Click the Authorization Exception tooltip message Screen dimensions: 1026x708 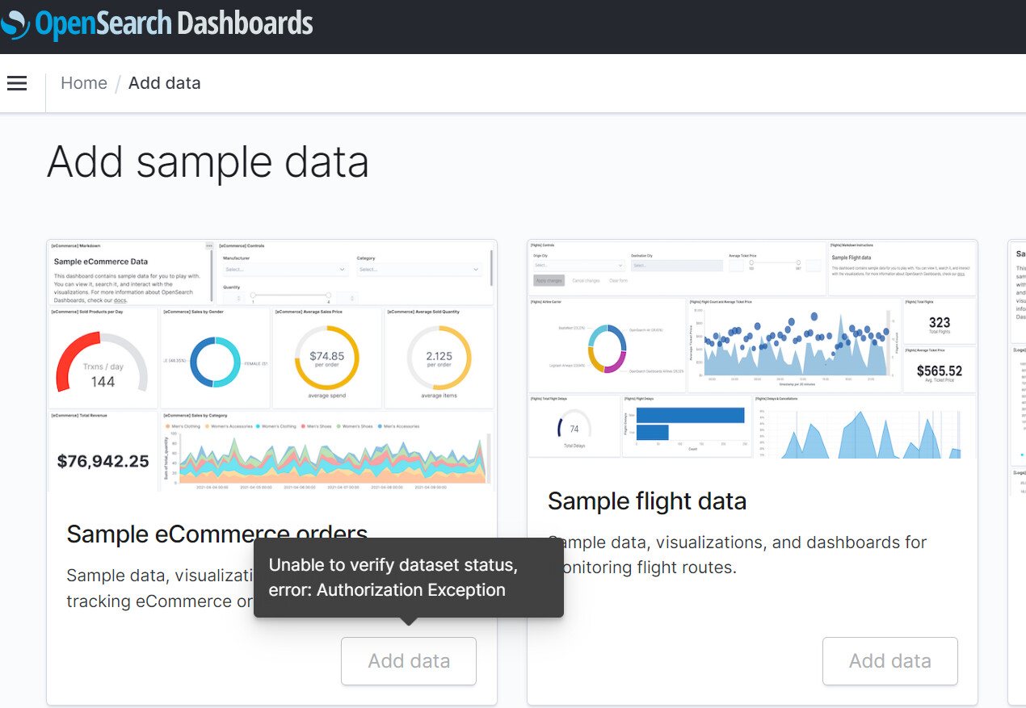tap(409, 577)
